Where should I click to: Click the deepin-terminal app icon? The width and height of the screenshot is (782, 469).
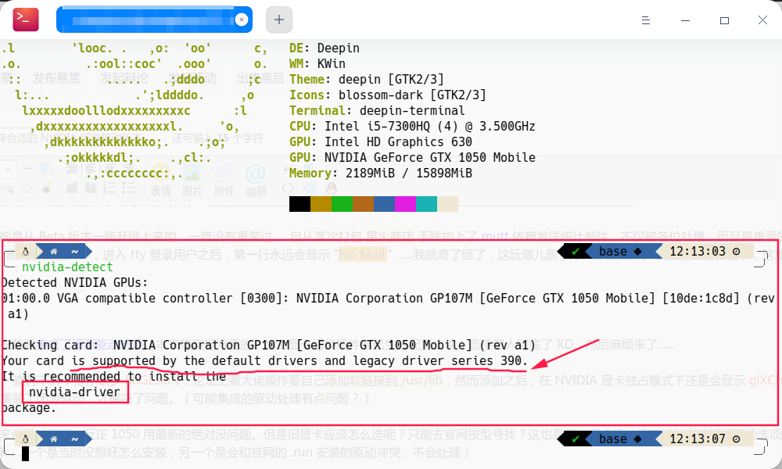click(26, 20)
